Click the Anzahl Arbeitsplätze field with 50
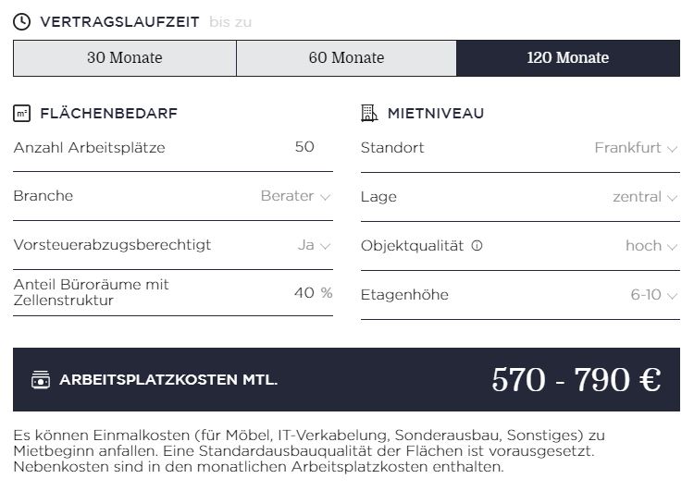 click(304, 147)
